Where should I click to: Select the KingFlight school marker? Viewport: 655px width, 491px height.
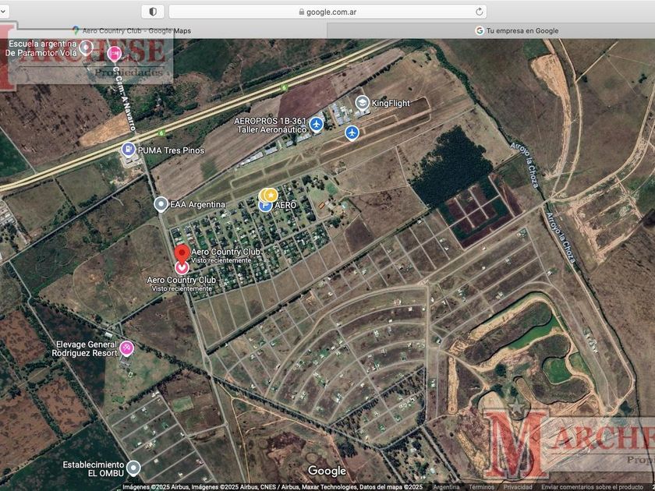click(362, 103)
